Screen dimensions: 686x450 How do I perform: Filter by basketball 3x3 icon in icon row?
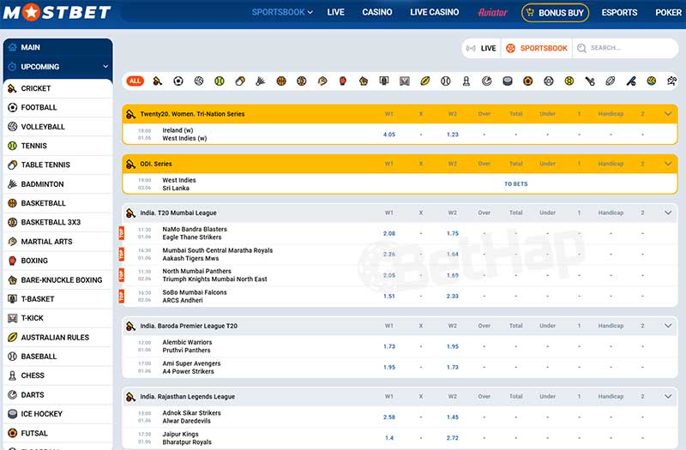[x=302, y=81]
